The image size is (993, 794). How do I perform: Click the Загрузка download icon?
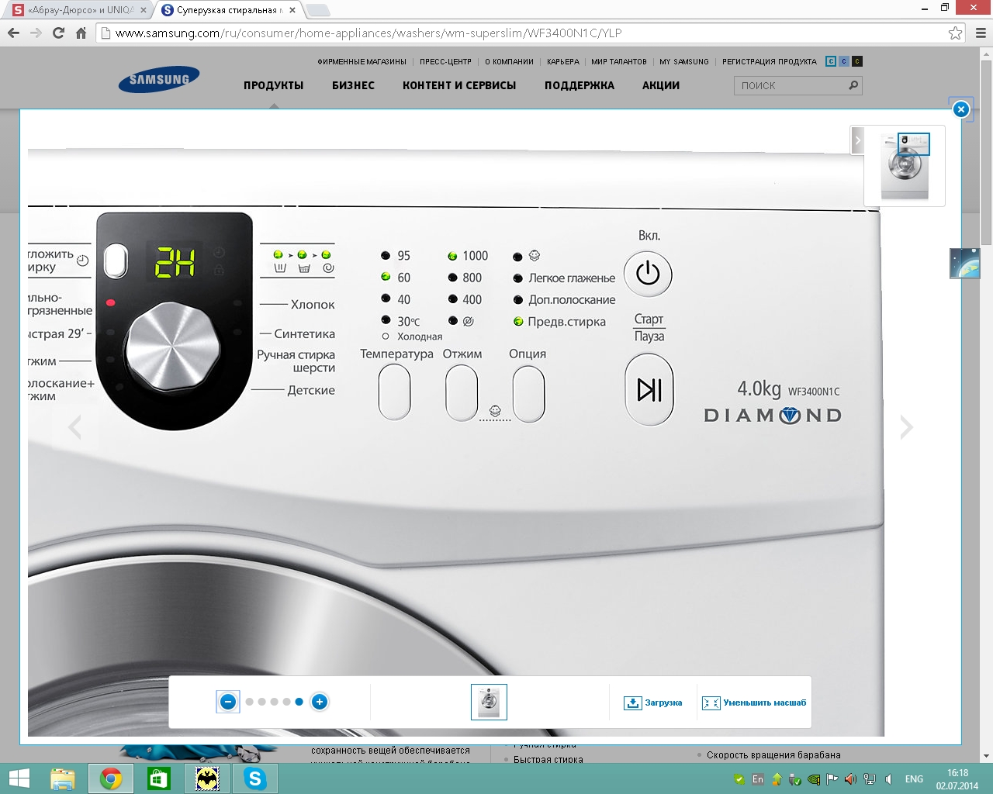pos(632,703)
